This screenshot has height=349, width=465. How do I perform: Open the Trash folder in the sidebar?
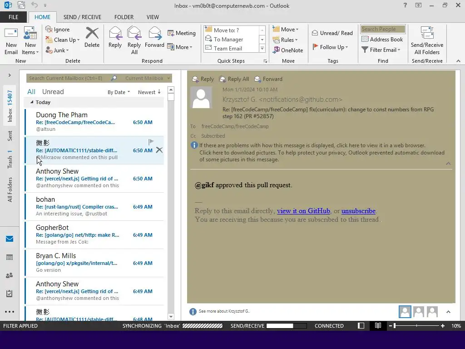point(10,160)
